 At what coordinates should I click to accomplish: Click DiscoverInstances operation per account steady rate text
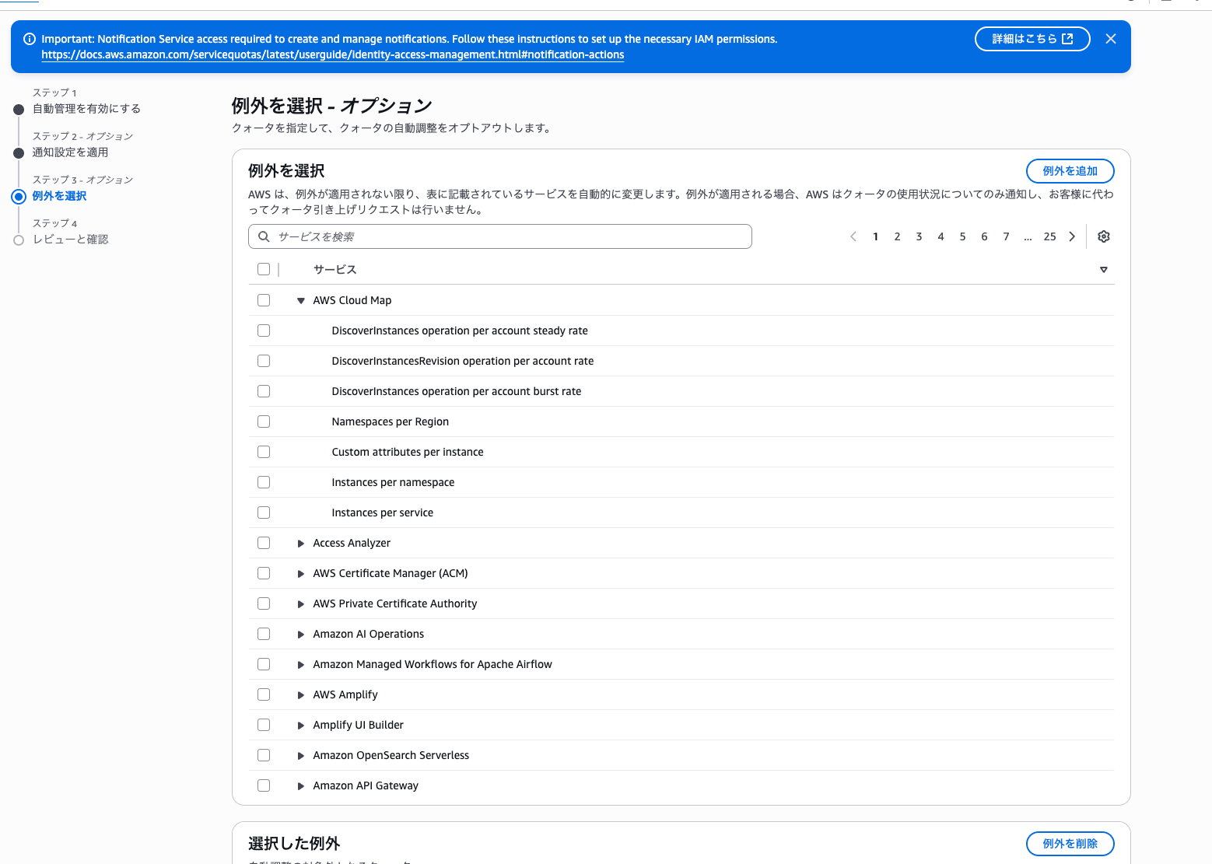click(x=460, y=331)
